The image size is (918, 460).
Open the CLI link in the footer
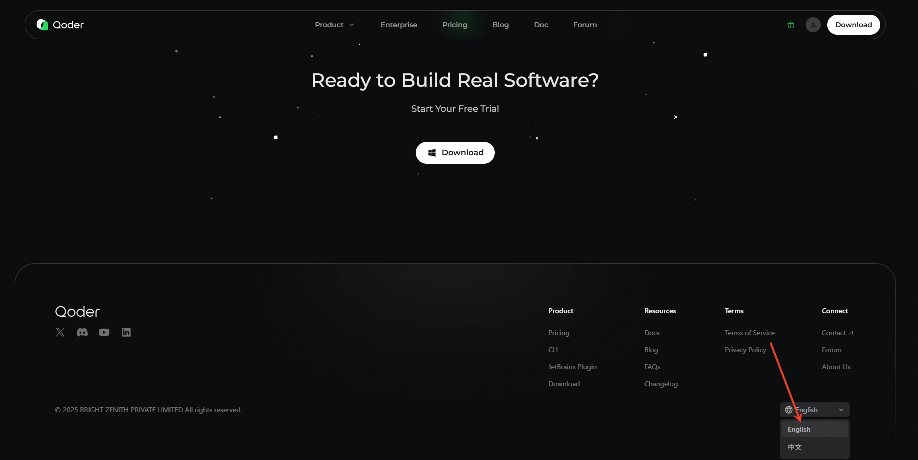click(553, 350)
